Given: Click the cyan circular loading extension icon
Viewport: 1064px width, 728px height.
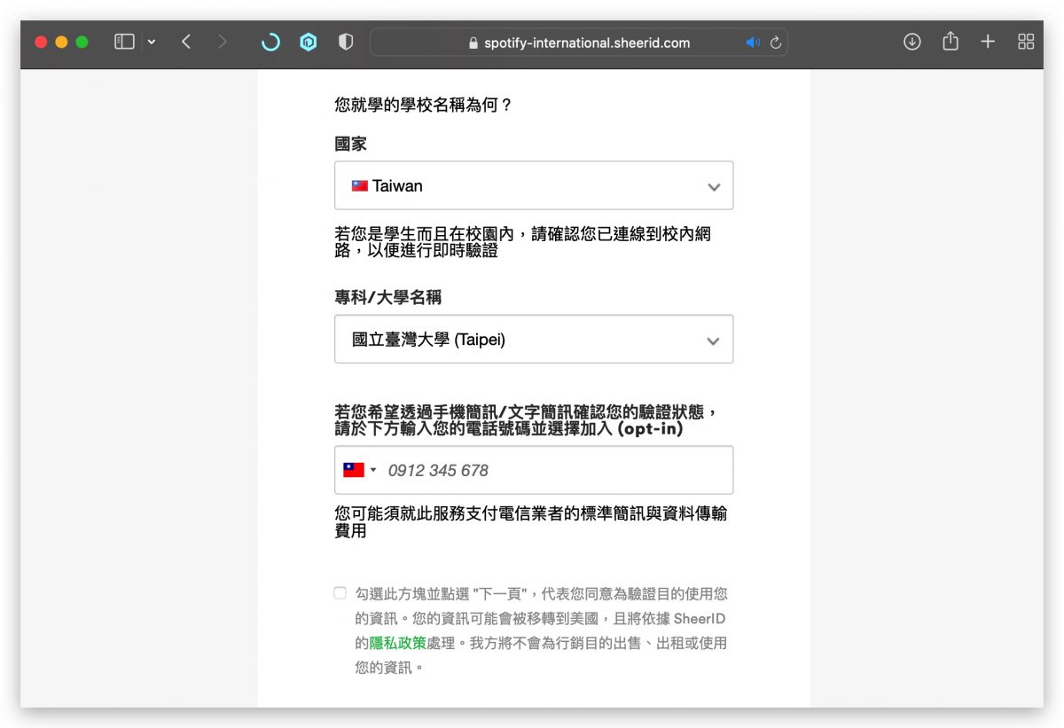Looking at the screenshot, I should pyautogui.click(x=270, y=42).
